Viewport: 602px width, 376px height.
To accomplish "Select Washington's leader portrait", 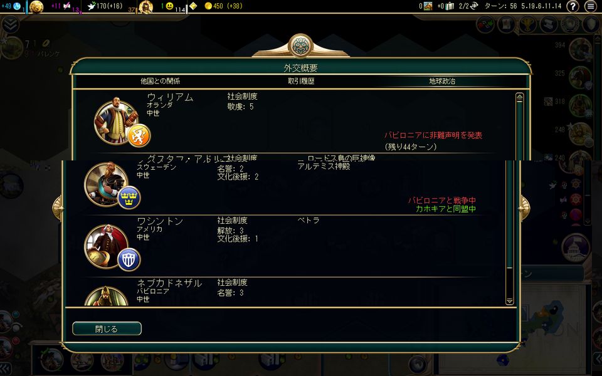I will point(106,246).
